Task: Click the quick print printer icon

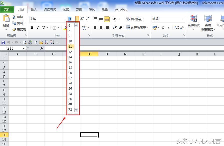Action: [x=30, y=42]
